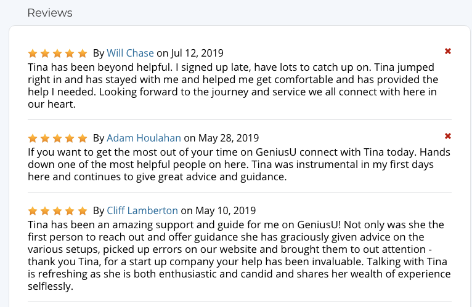This screenshot has width=472, height=307.
Task: Click first star of Adam Houlahan's rating
Action: [x=33, y=138]
